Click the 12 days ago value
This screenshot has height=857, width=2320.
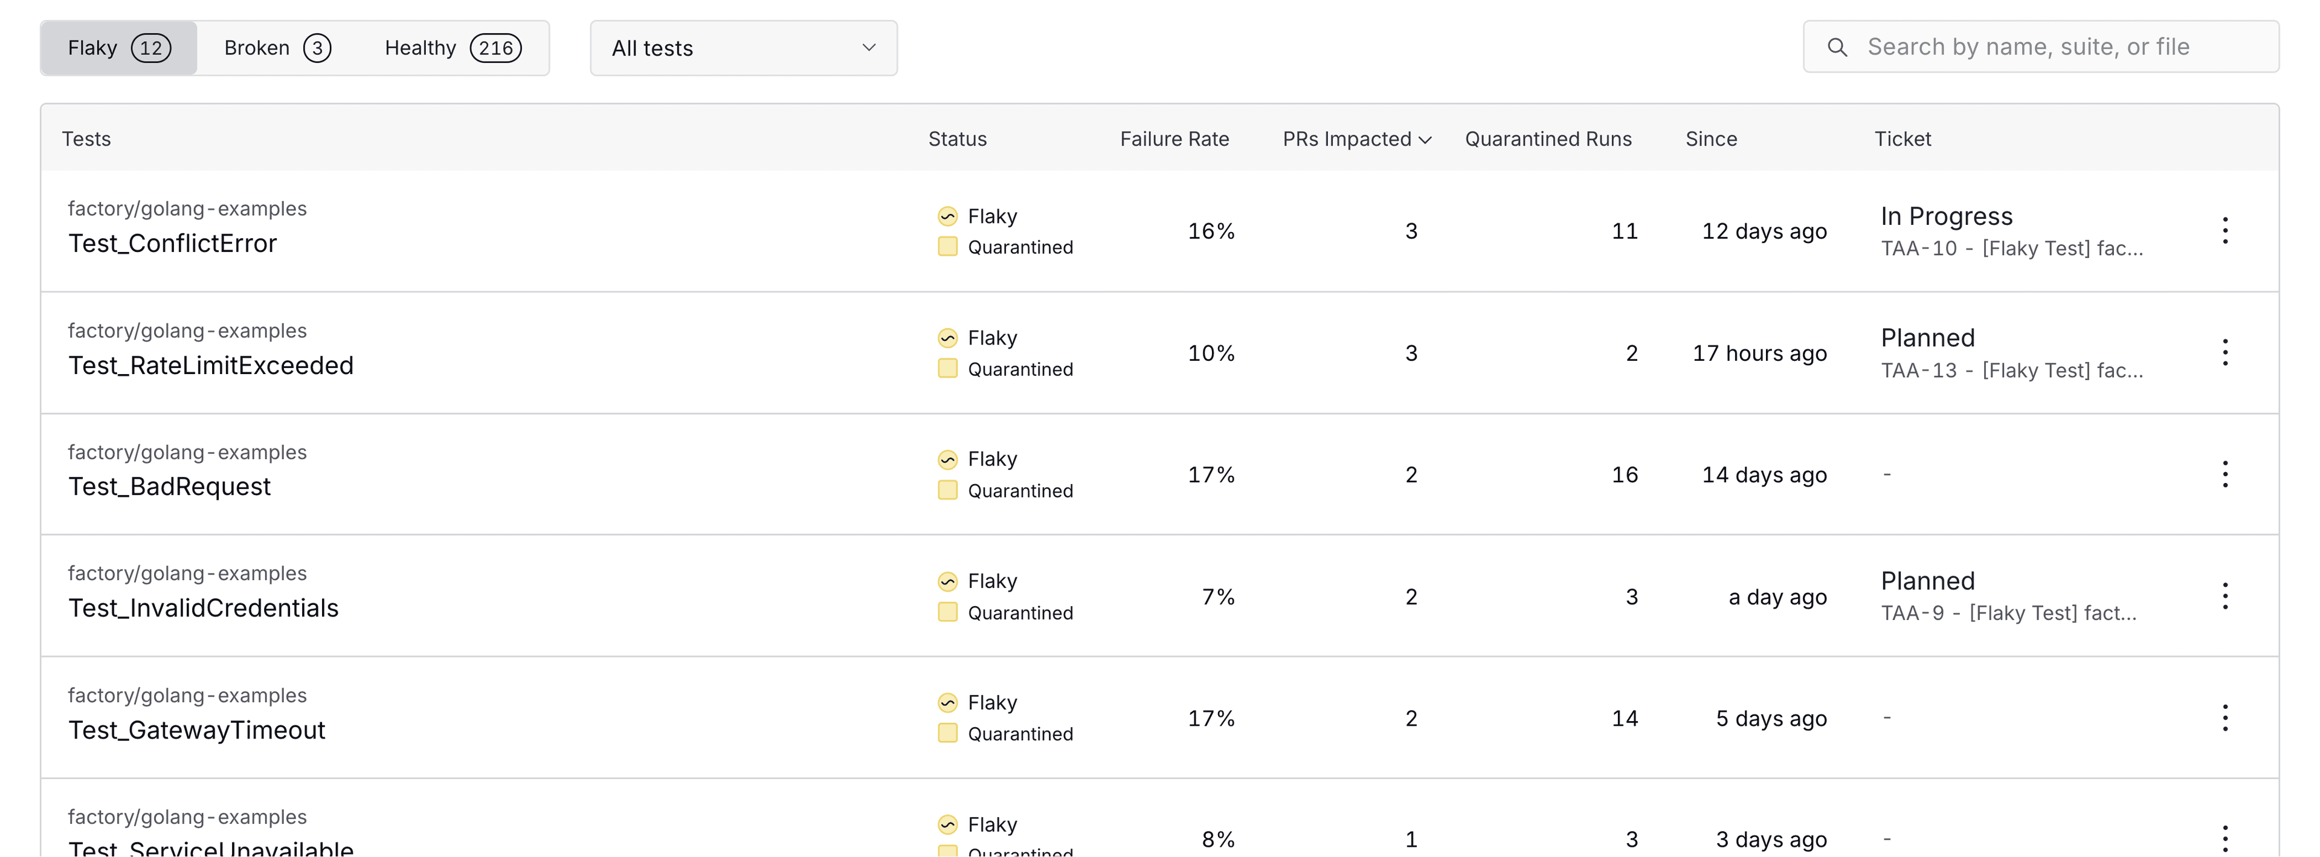(1764, 231)
